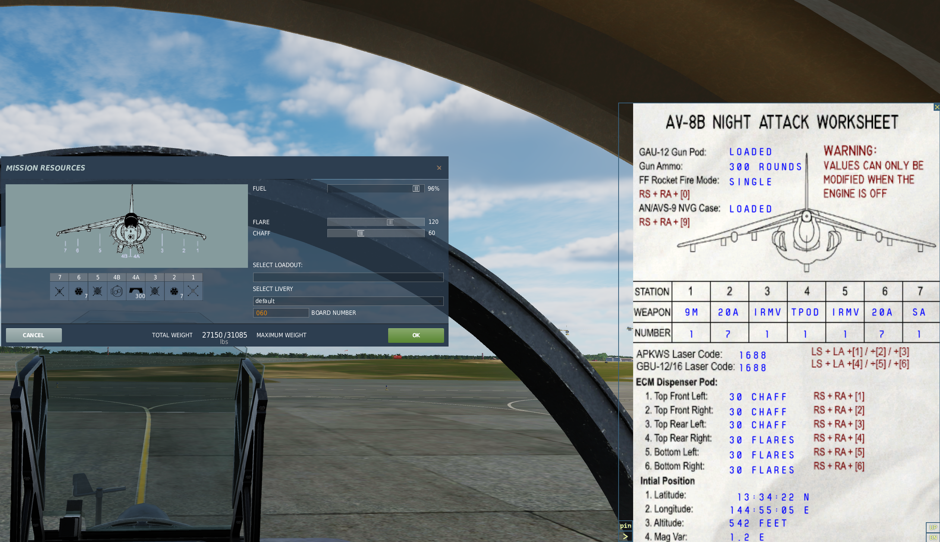Click station 7 pylon weapon icon
This screenshot has width=940, height=542.
60,291
